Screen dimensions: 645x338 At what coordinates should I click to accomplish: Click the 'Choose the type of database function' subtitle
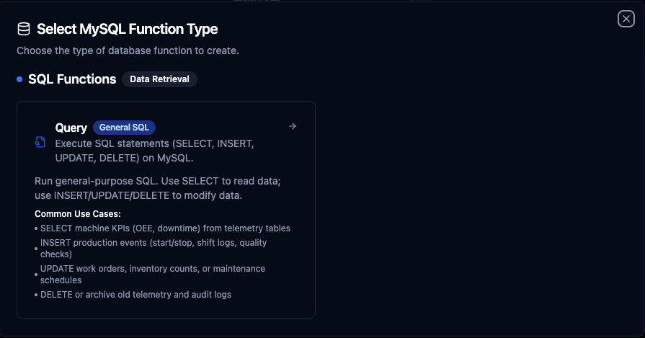[x=128, y=51]
